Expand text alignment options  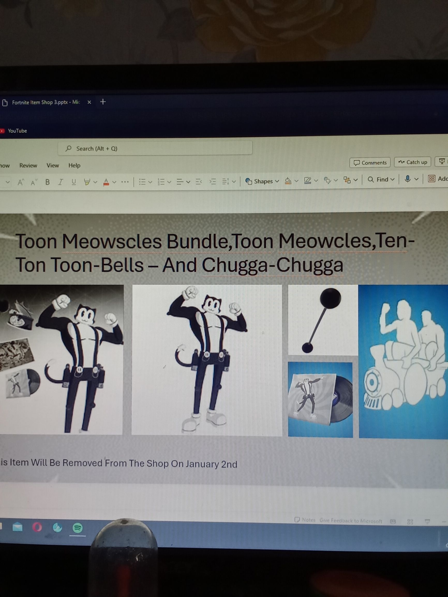click(188, 182)
